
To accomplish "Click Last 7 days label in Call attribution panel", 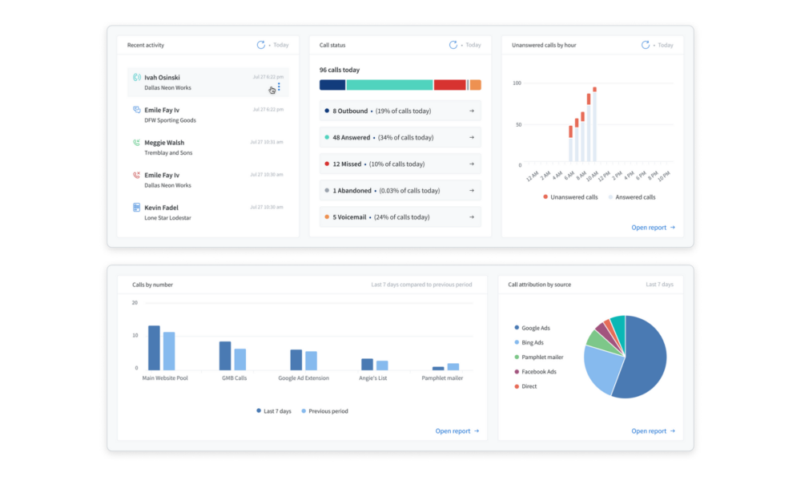I will click(x=659, y=285).
